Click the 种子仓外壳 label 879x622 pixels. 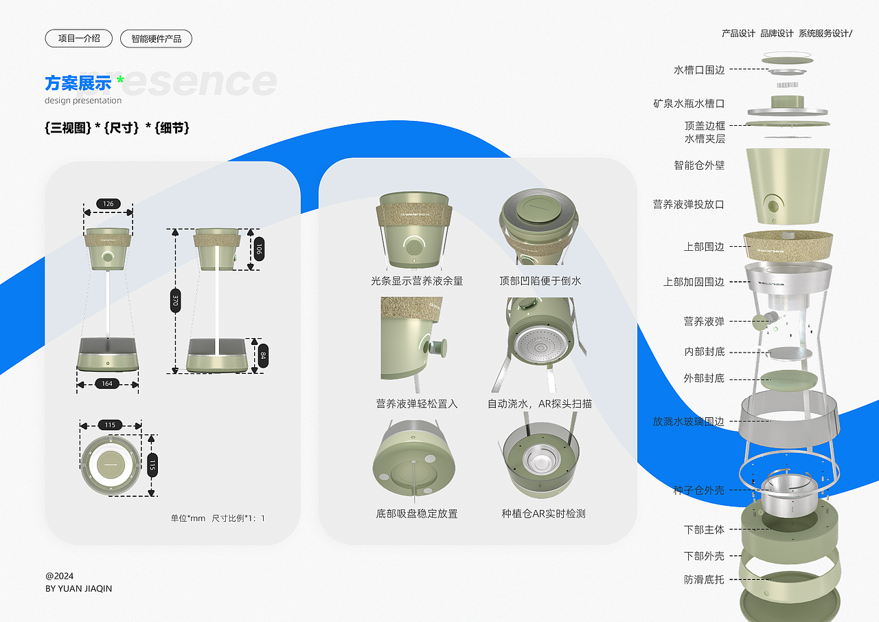[x=699, y=491]
